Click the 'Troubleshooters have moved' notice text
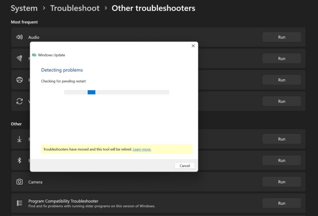 pos(87,149)
